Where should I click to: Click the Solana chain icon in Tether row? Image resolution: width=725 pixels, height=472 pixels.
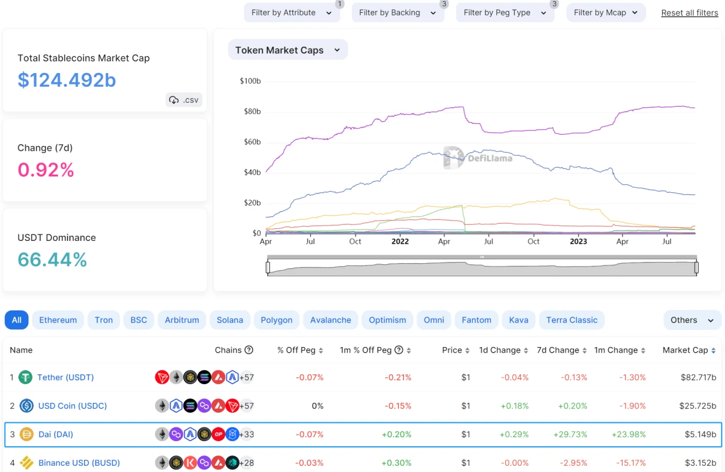[204, 377]
